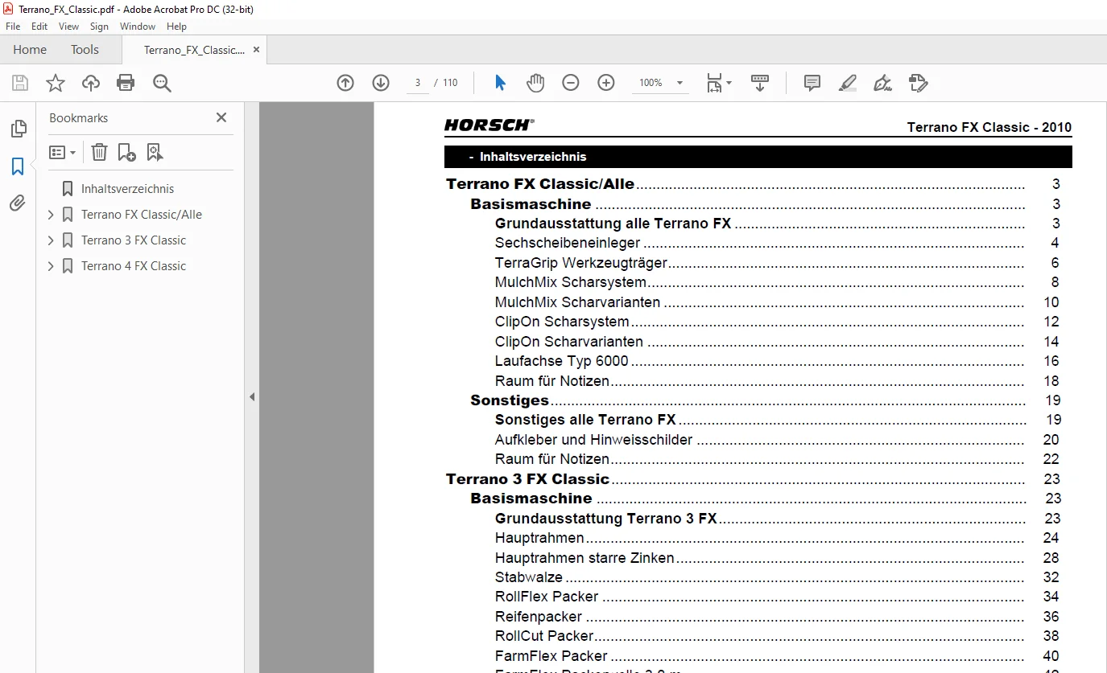The image size is (1107, 673).
Task: Open the Attachments paperclip panel
Action: pos(18,203)
